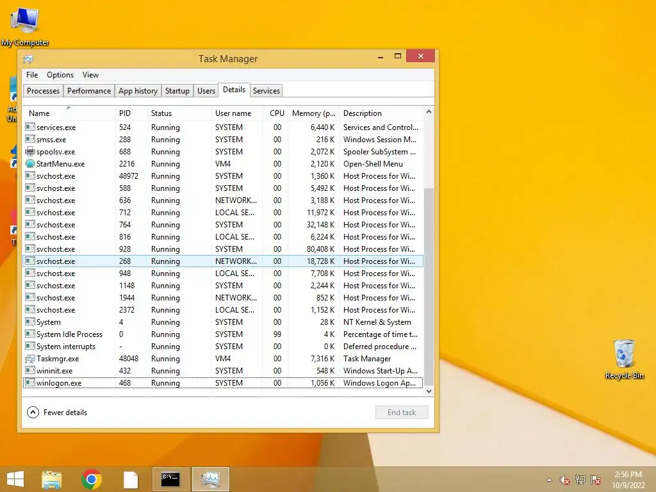Viewport: 656px width, 492px height.
Task: Sort by the Description column header
Action: [x=382, y=113]
